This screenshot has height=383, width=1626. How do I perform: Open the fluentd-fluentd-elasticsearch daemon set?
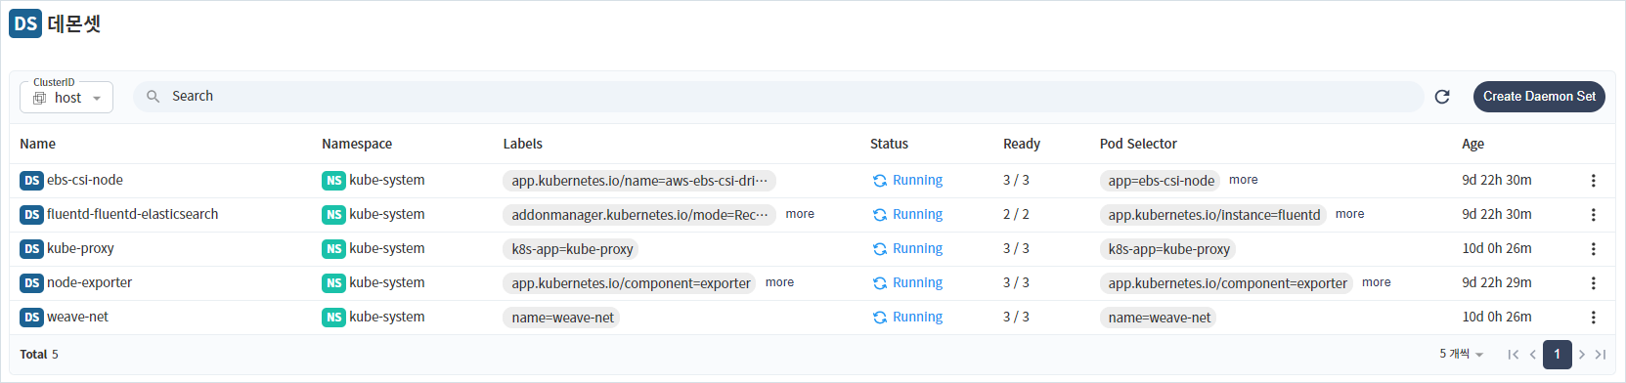(133, 214)
